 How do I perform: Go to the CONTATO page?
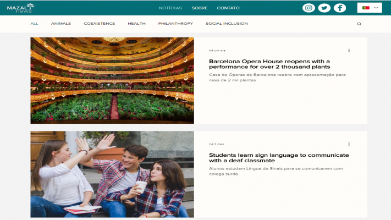tap(228, 8)
